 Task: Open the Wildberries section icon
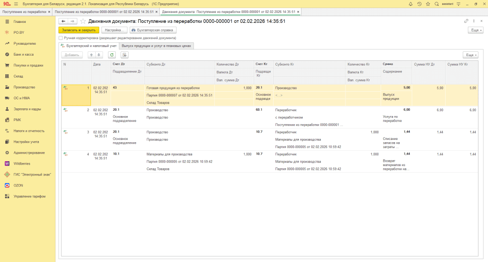7,164
